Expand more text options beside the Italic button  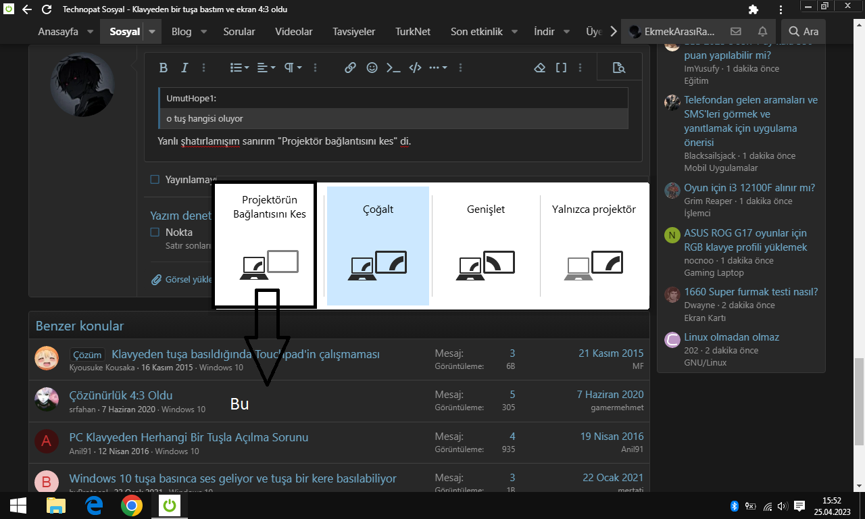click(204, 68)
